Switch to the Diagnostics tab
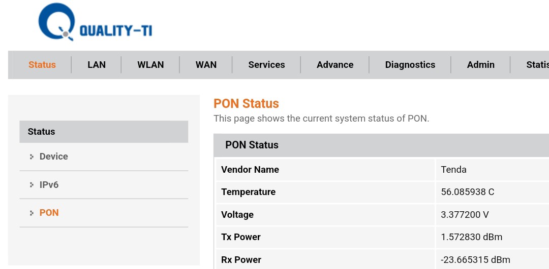The width and height of the screenshot is (549, 269). point(410,65)
